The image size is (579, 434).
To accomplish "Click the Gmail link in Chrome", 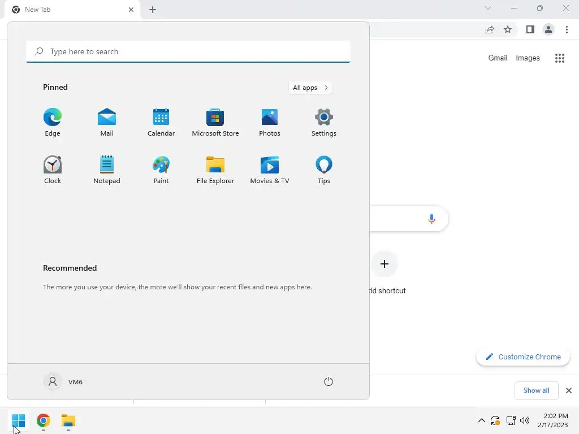I will [x=498, y=58].
